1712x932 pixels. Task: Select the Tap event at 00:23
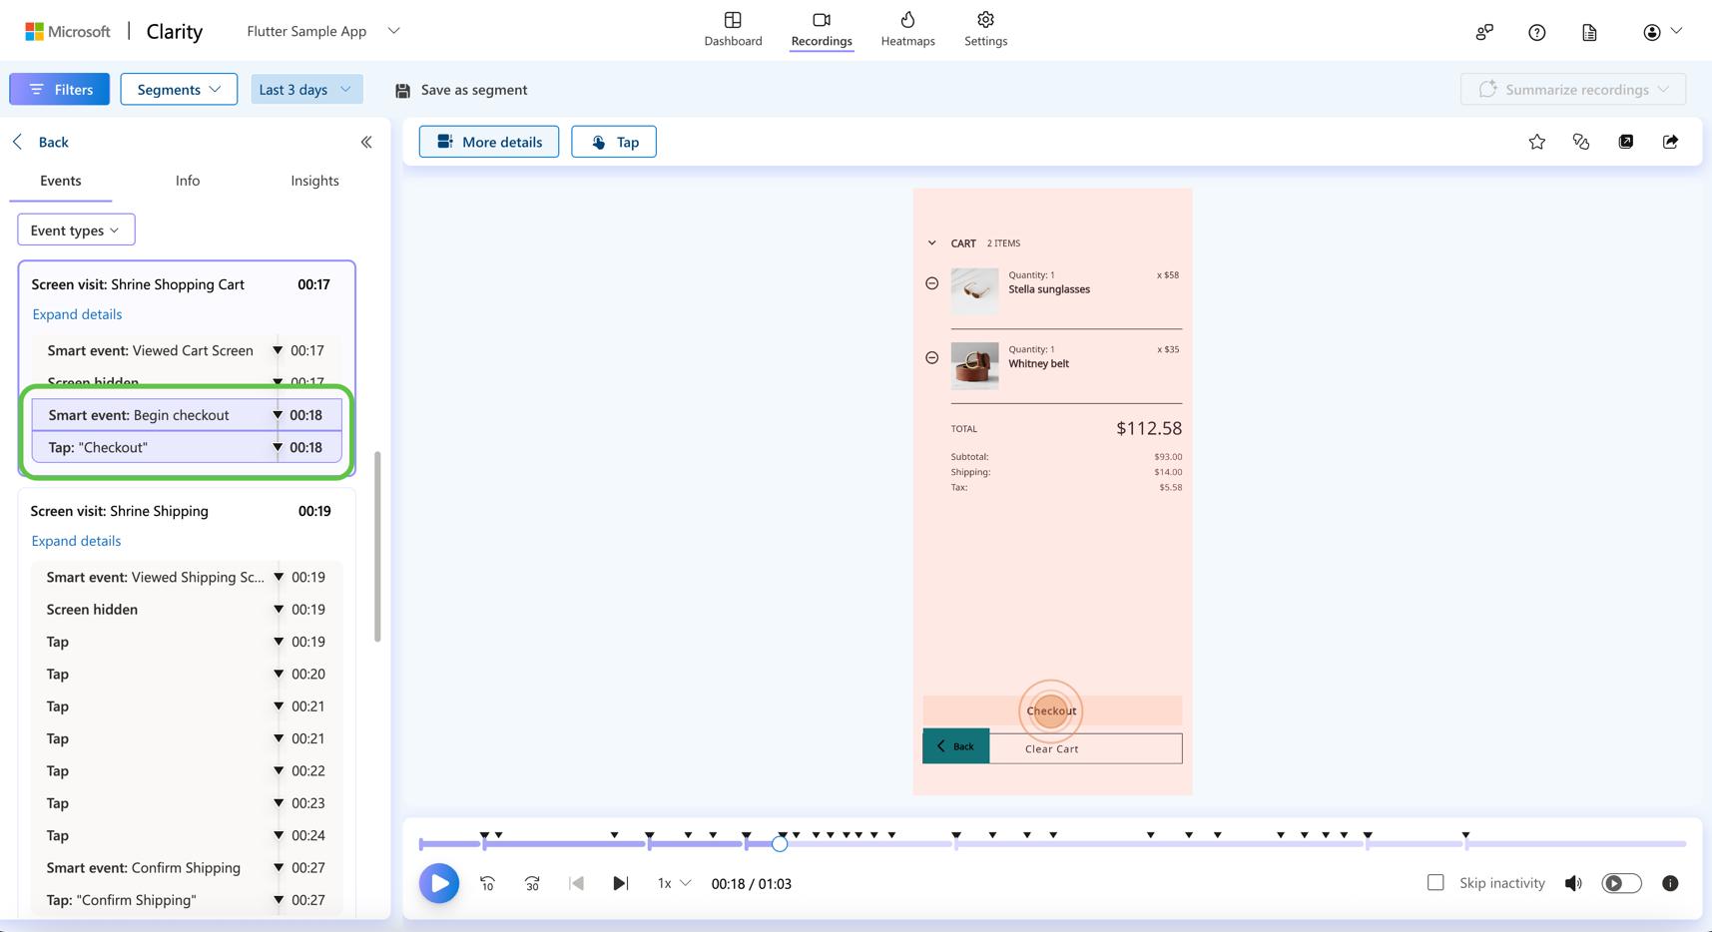click(187, 802)
